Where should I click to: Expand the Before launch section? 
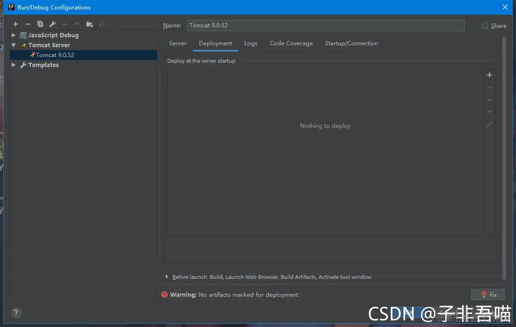click(167, 277)
